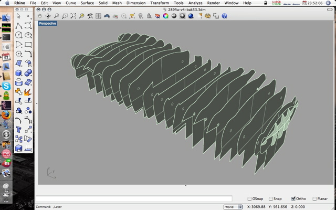The height and width of the screenshot is (210, 336).
Task: Select the Pan hand tool in toolbar
Action: pos(40,16)
